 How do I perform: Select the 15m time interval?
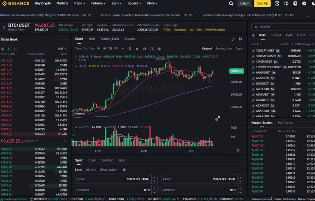92,49
